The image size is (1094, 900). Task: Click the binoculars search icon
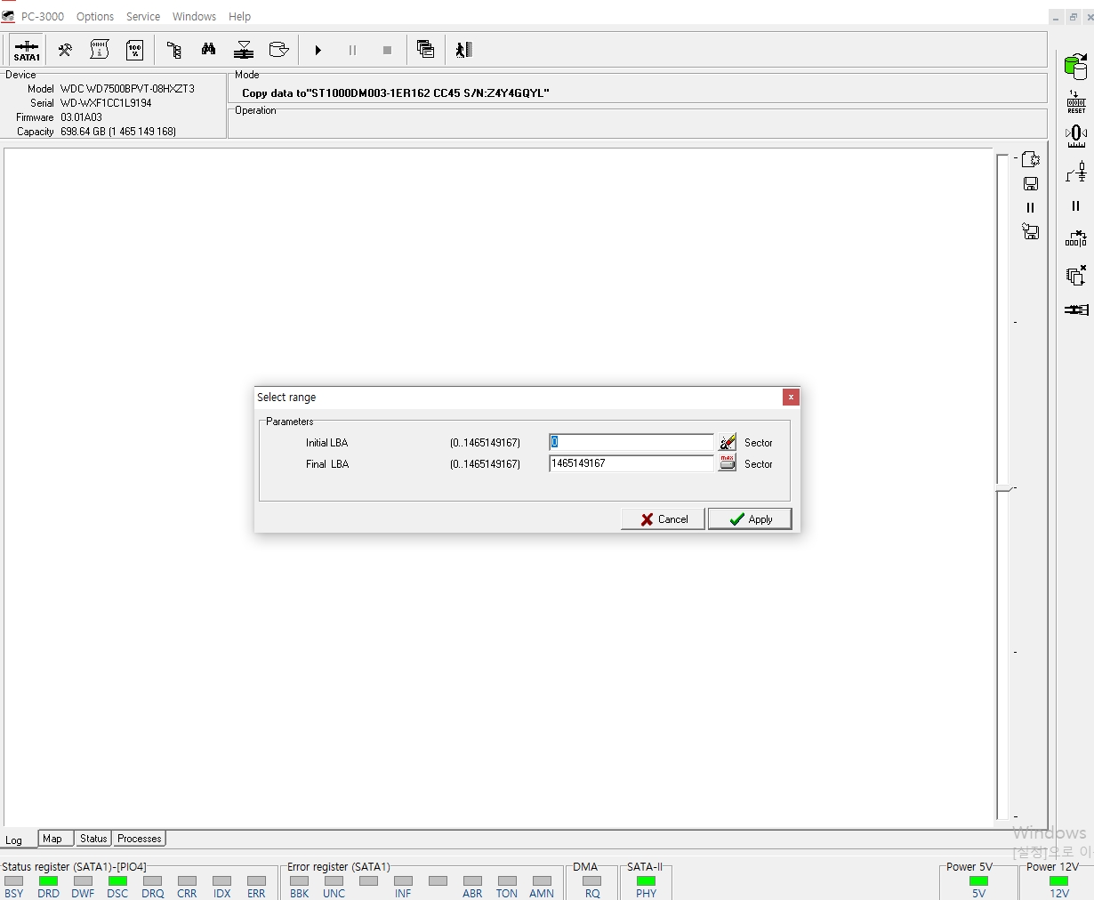[x=208, y=50]
